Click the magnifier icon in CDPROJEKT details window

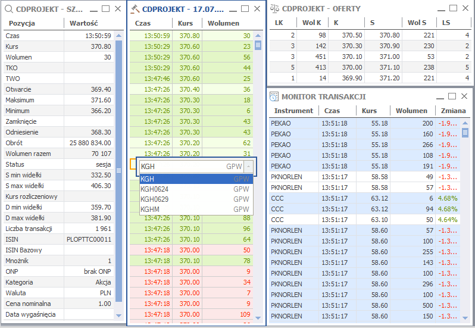(9, 9)
